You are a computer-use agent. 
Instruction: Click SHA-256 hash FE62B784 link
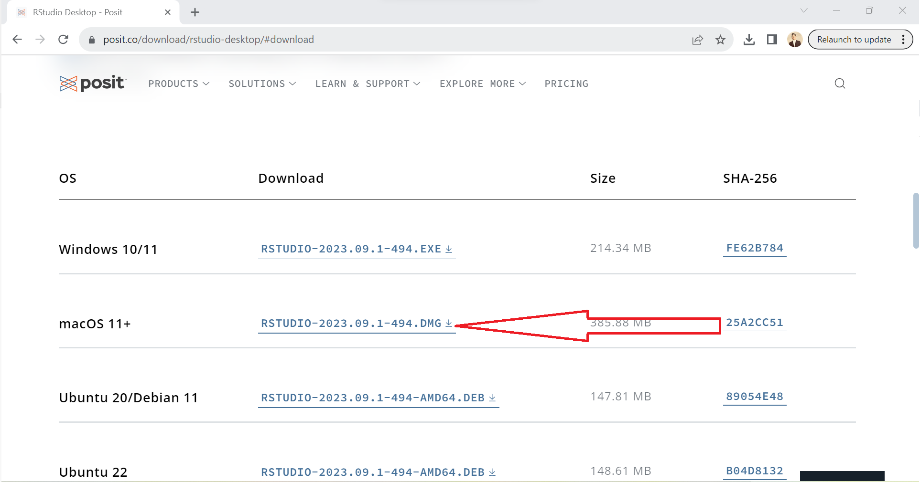click(754, 248)
